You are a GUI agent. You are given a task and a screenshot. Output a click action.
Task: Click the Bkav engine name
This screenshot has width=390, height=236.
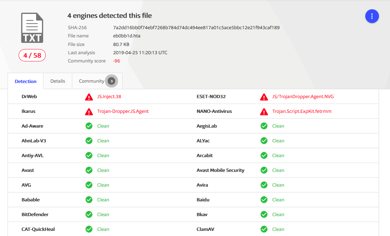click(202, 214)
